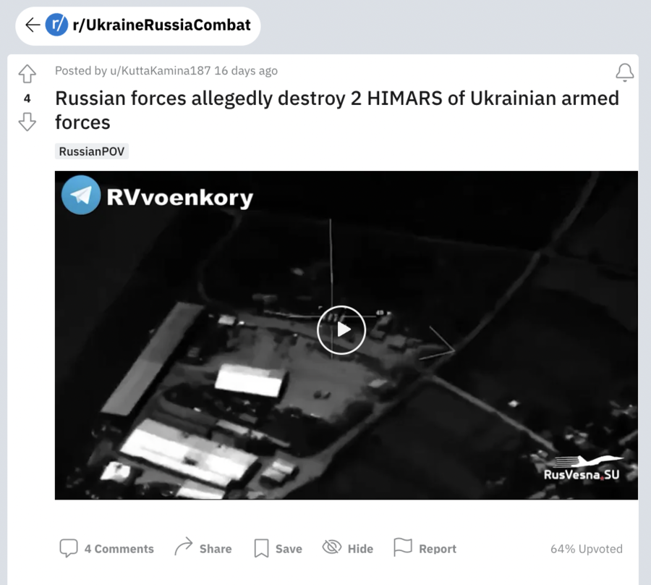
Task: Click the RusVesna.SU watermark in video
Action: point(582,468)
